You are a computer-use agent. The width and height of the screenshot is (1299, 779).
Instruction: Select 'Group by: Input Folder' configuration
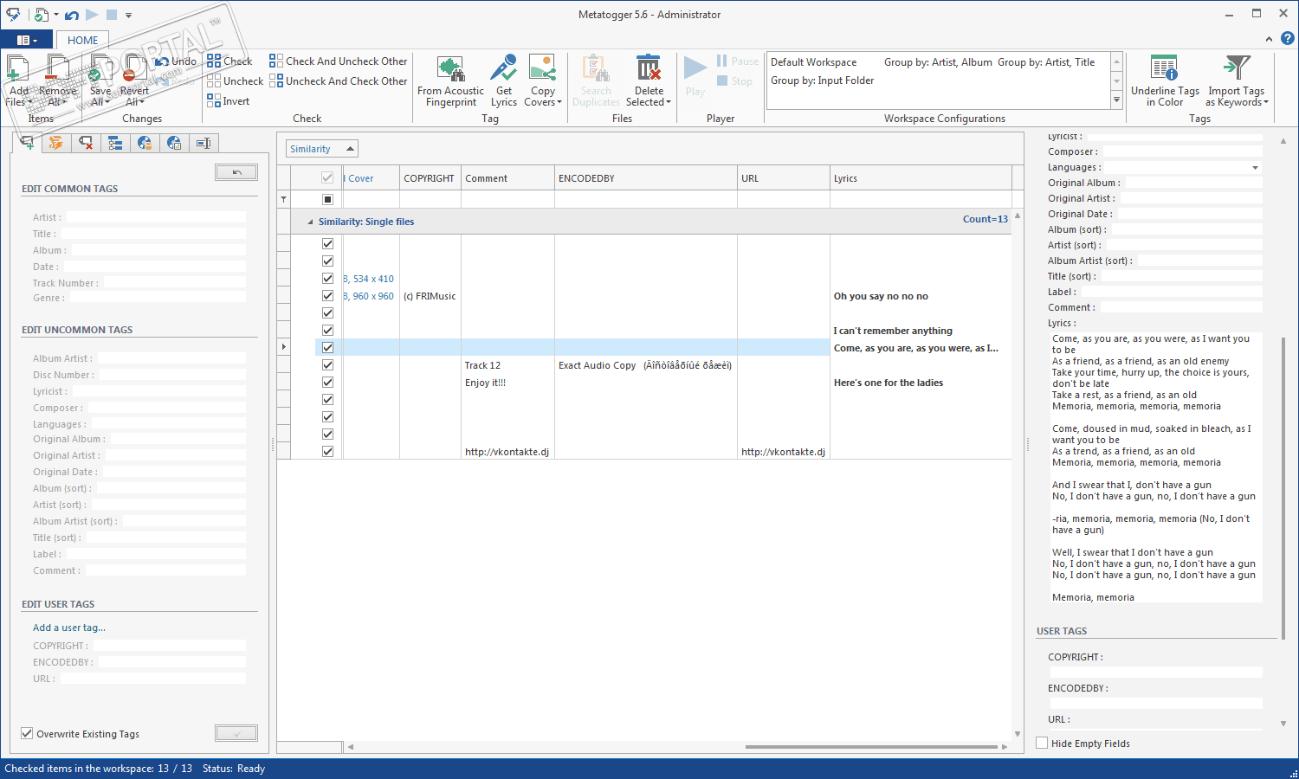(x=822, y=80)
